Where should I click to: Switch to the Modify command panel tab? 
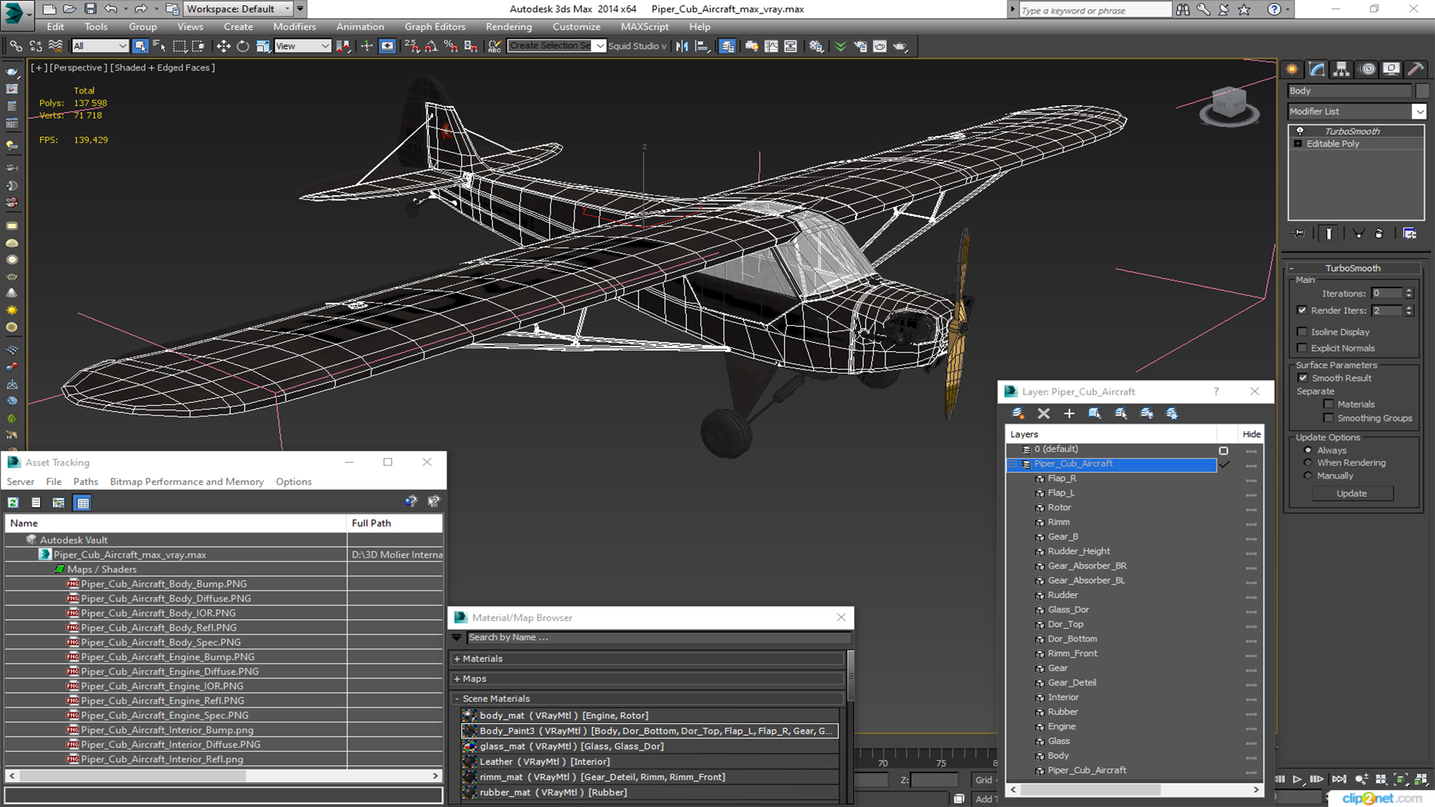point(1317,69)
